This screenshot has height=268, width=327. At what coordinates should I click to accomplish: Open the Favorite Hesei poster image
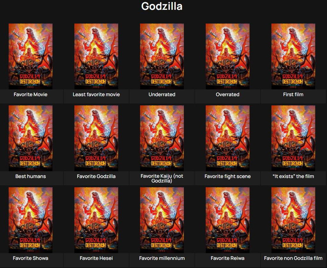(x=96, y=220)
